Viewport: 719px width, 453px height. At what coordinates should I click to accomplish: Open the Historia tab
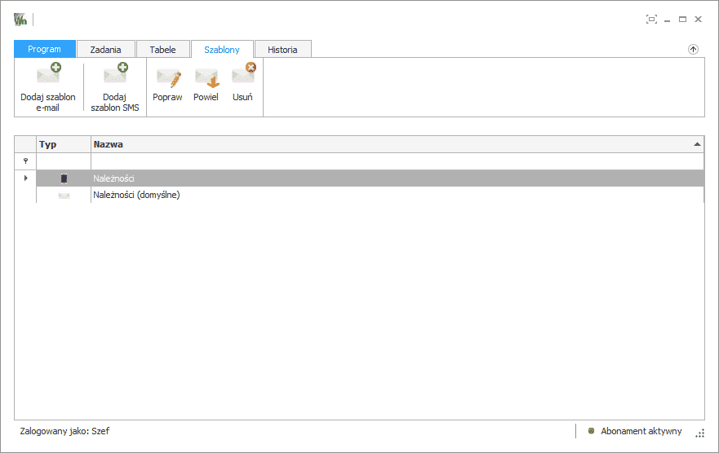282,50
